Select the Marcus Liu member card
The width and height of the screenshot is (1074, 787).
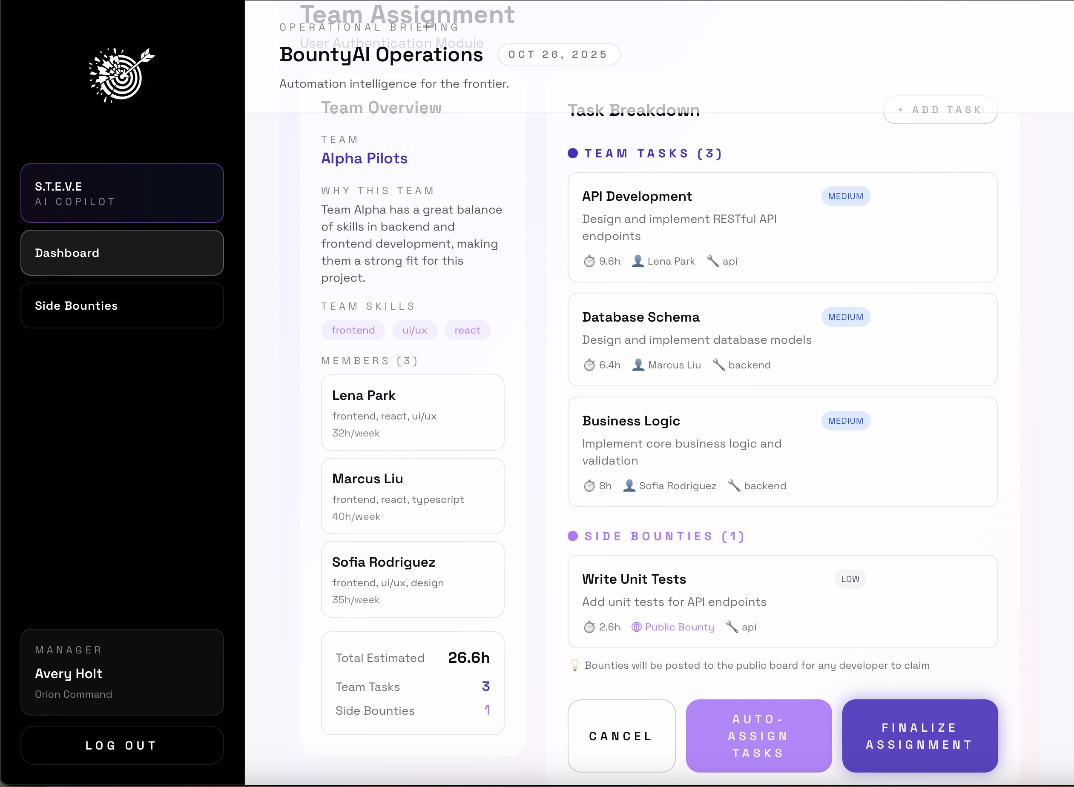click(413, 496)
